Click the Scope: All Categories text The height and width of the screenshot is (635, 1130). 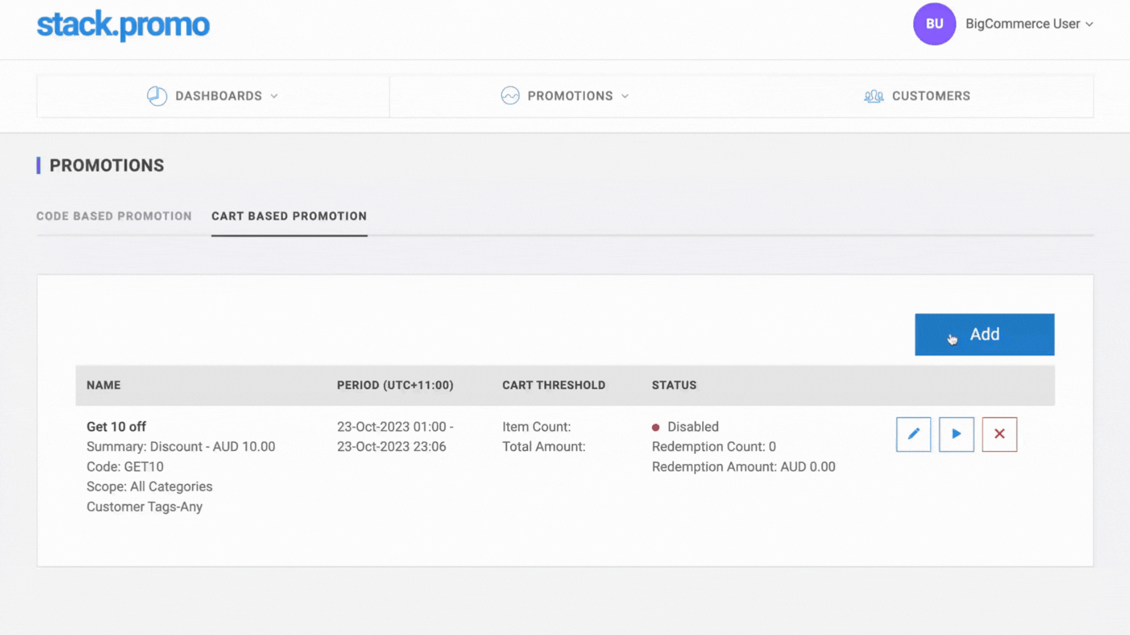[x=149, y=487]
